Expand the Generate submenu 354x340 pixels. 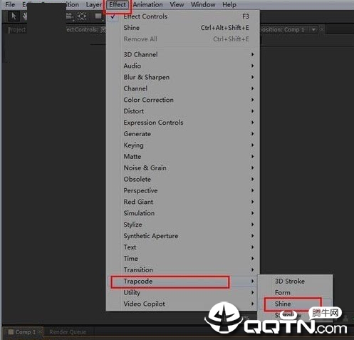pos(183,134)
